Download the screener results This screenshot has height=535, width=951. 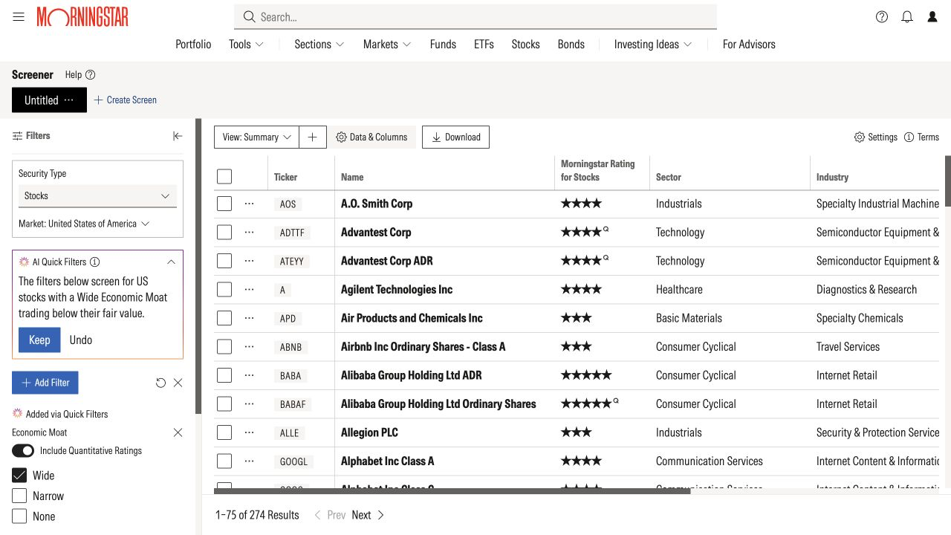tap(455, 137)
